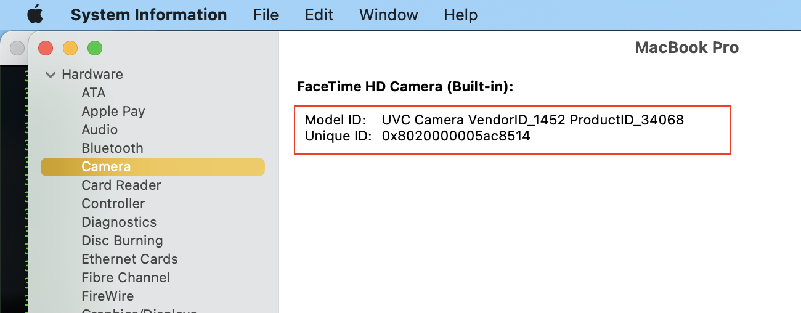Select Diagnostics in the sidebar
801x313 pixels.
click(119, 222)
